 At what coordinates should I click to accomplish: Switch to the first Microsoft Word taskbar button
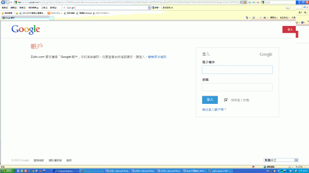117,171
